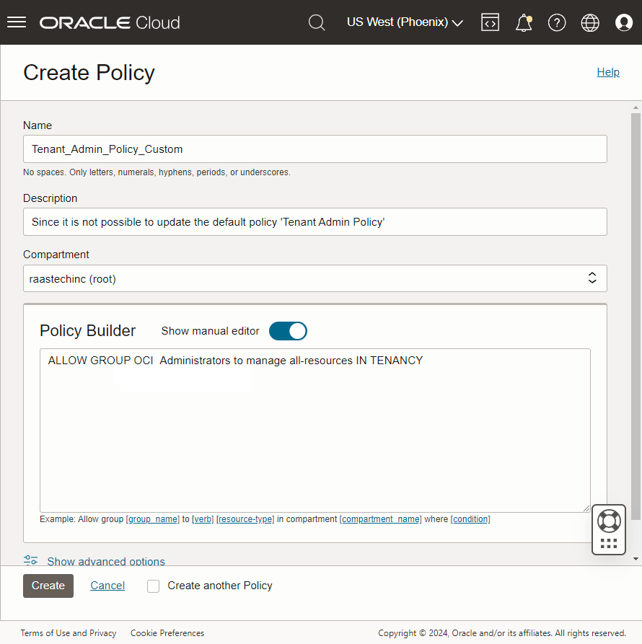642x644 pixels.
Task: Click the Create button
Action: point(48,586)
